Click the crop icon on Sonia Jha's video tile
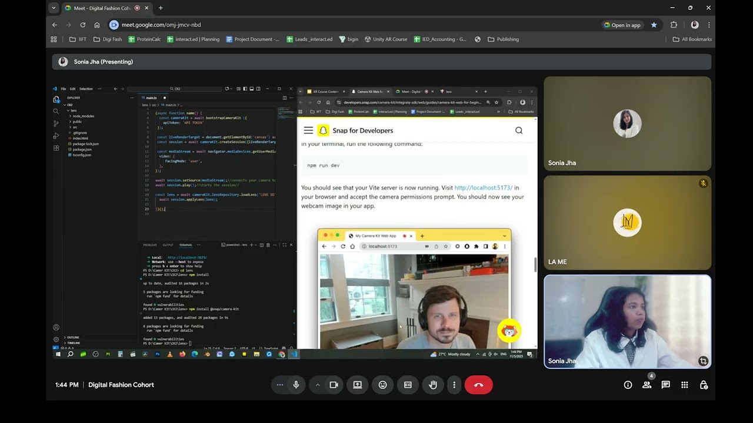The height and width of the screenshot is (423, 753). coord(703,361)
